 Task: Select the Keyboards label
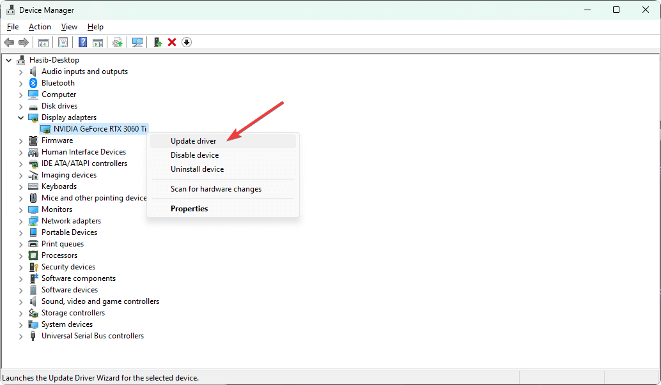[x=59, y=186]
